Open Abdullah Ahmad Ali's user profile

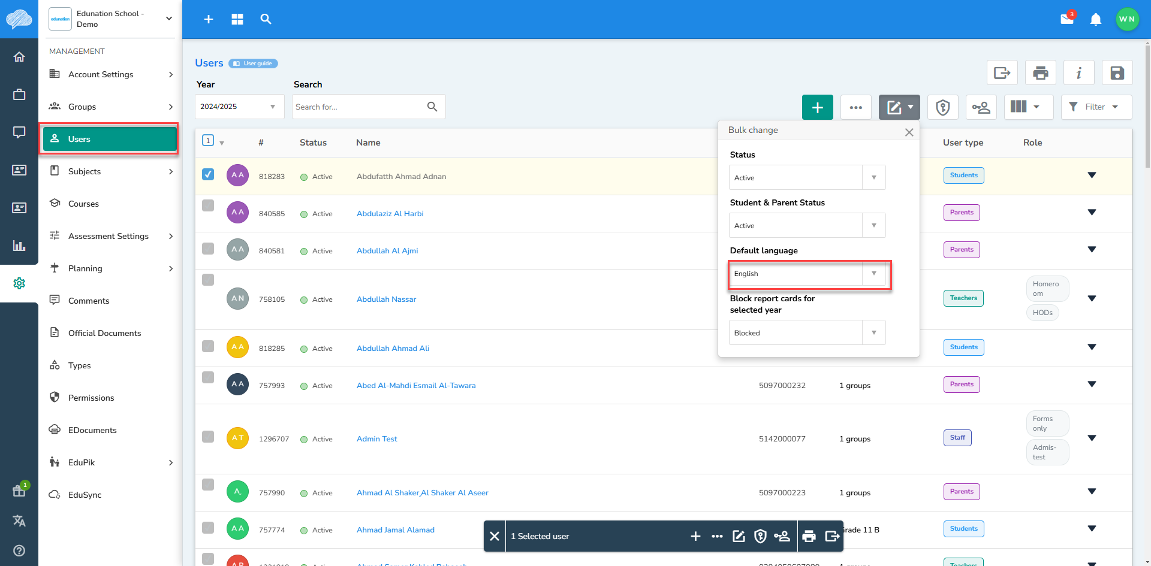coord(393,349)
